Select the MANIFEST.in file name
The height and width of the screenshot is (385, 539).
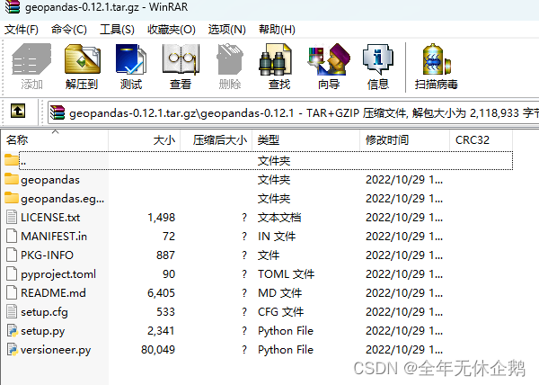click(x=54, y=237)
